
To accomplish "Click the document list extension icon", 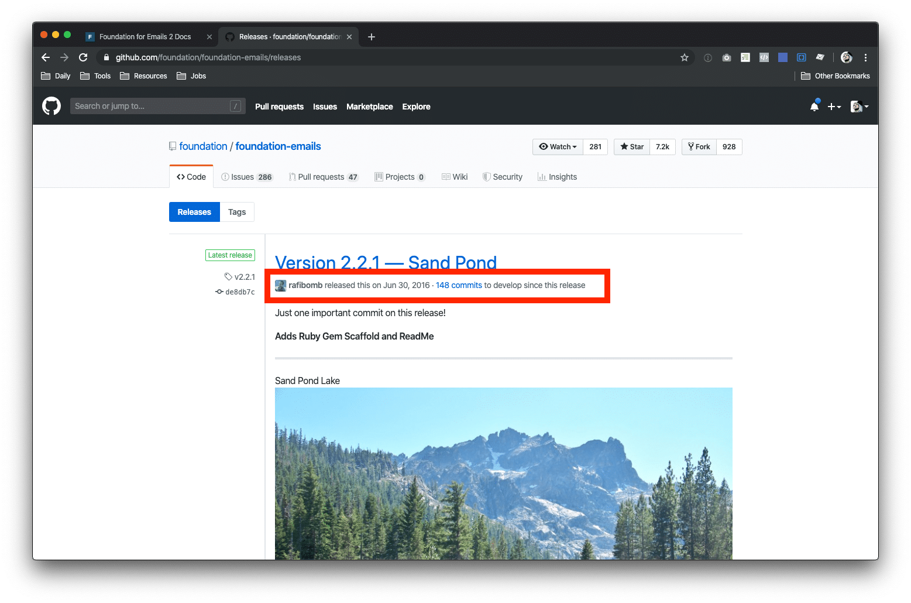I will coord(745,57).
